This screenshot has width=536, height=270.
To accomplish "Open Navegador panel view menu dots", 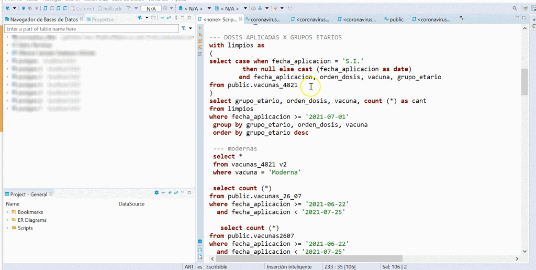I will pos(176,18).
